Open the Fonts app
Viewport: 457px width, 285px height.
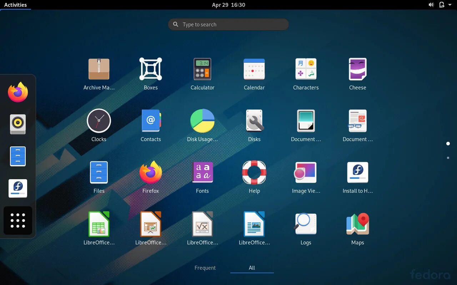(x=202, y=172)
